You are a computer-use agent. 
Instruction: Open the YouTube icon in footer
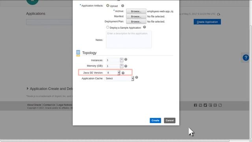pyautogui.click(x=215, y=105)
